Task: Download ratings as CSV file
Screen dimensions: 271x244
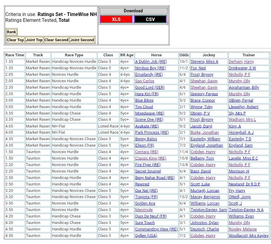Action: (150, 19)
